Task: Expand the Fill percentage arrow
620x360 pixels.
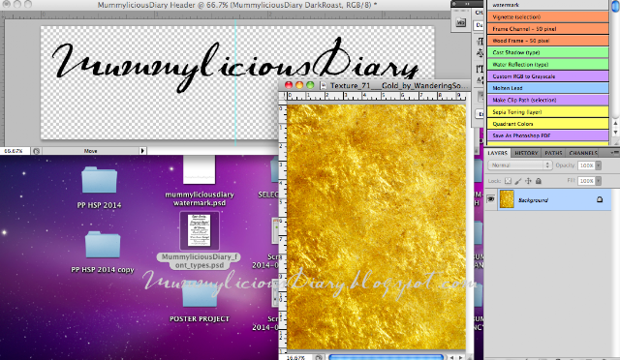Action: pos(599,181)
